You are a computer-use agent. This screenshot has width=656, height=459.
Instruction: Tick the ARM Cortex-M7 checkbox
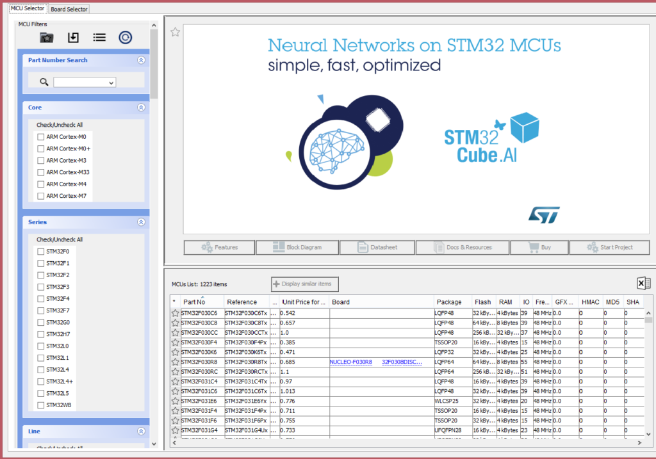(x=40, y=196)
